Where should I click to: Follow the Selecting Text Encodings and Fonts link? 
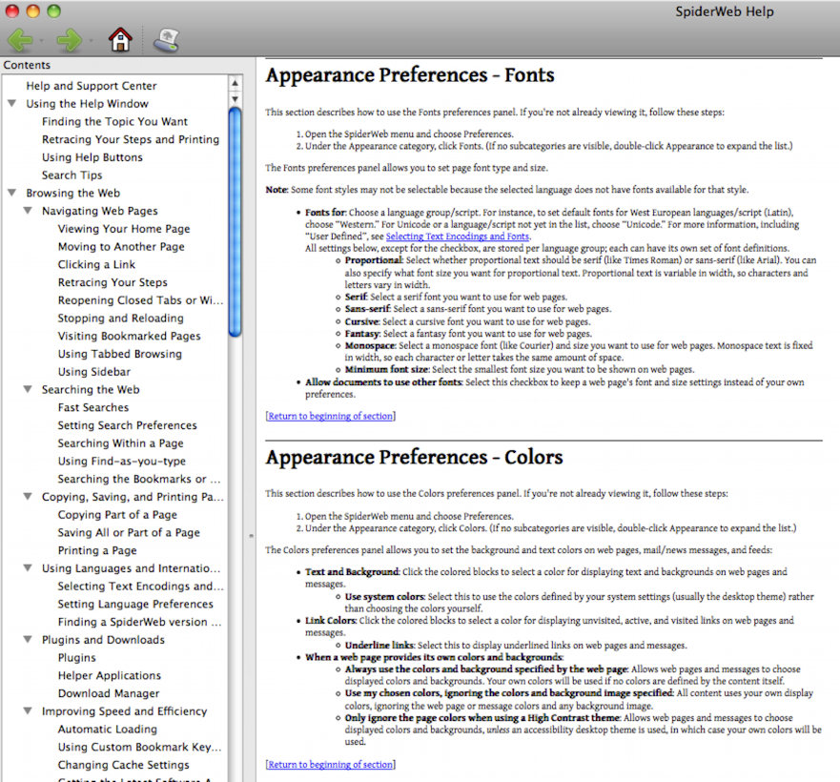(458, 237)
